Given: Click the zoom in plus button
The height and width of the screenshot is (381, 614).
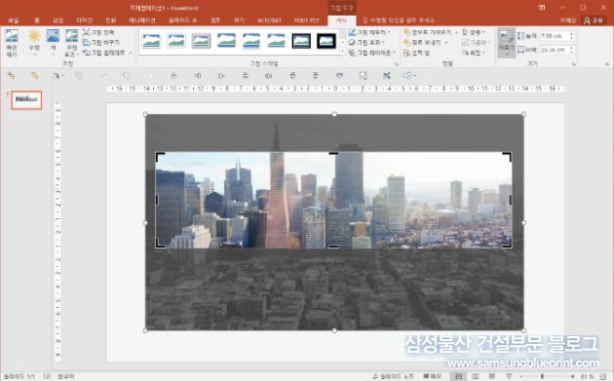Looking at the screenshot, I should (572, 376).
